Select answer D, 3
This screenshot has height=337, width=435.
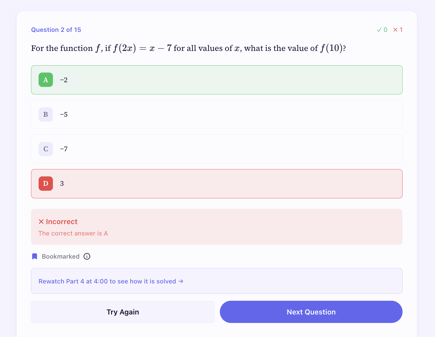[x=217, y=183]
